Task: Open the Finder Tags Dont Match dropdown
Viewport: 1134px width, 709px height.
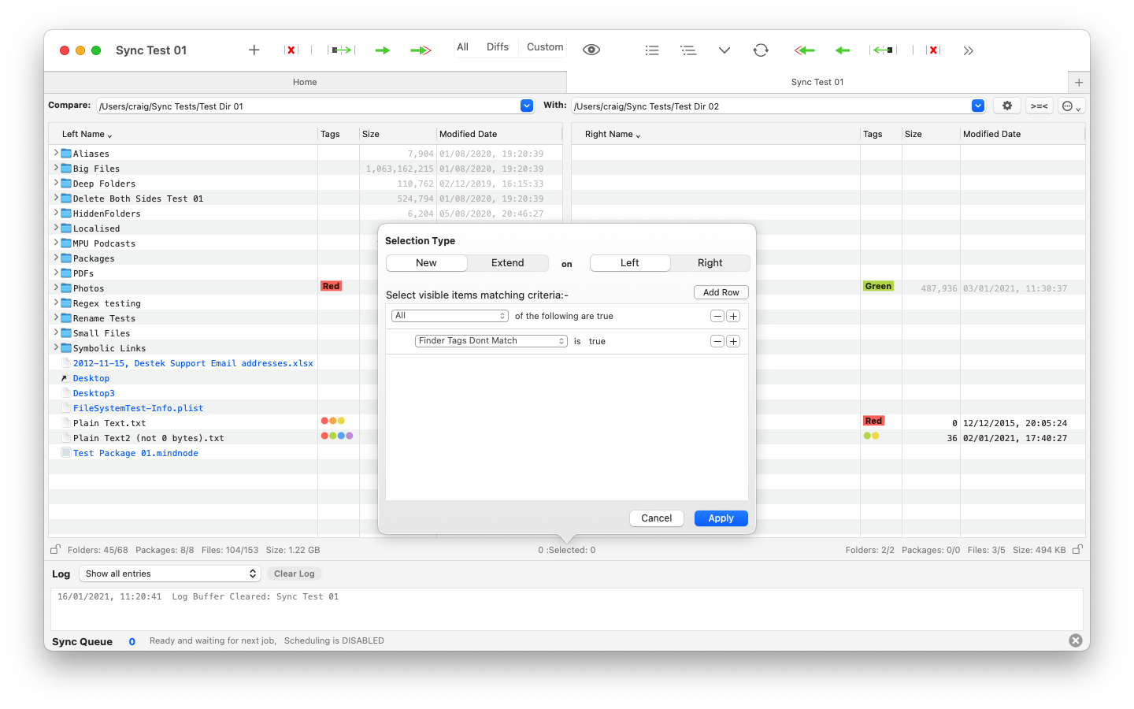Action: pyautogui.click(x=491, y=341)
